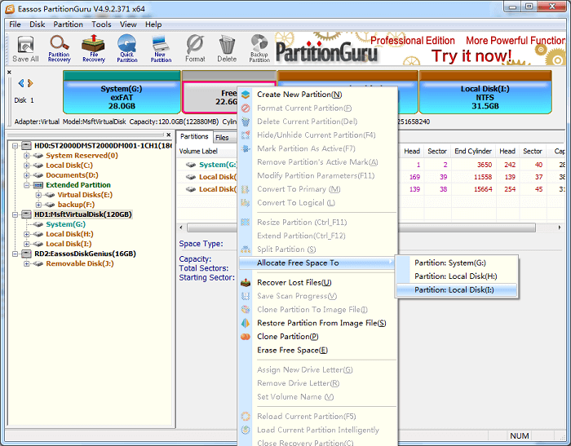571x446 pixels.
Task: Collapse Extended Partition node
Action: coord(26,185)
